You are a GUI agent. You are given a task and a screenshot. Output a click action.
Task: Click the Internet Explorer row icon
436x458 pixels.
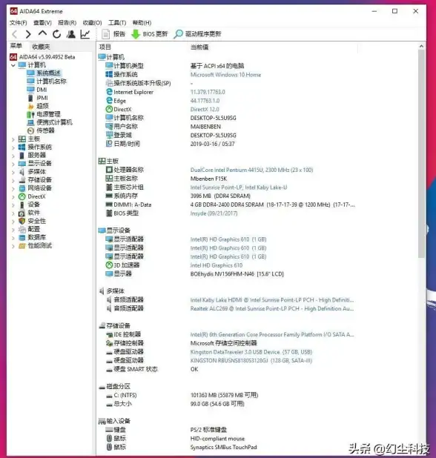[109, 92]
